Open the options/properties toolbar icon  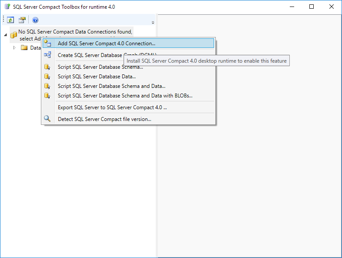tap(22, 20)
